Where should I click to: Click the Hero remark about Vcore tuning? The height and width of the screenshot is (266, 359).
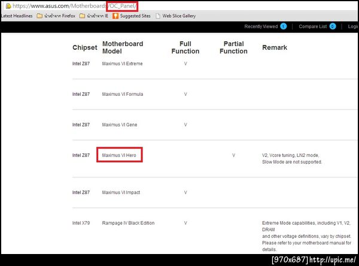pos(292,158)
